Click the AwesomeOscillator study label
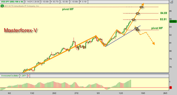Screen dimensions: 177x95 click(x=10, y=76)
